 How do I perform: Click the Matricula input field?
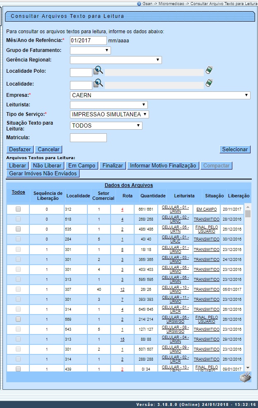pos(88,138)
